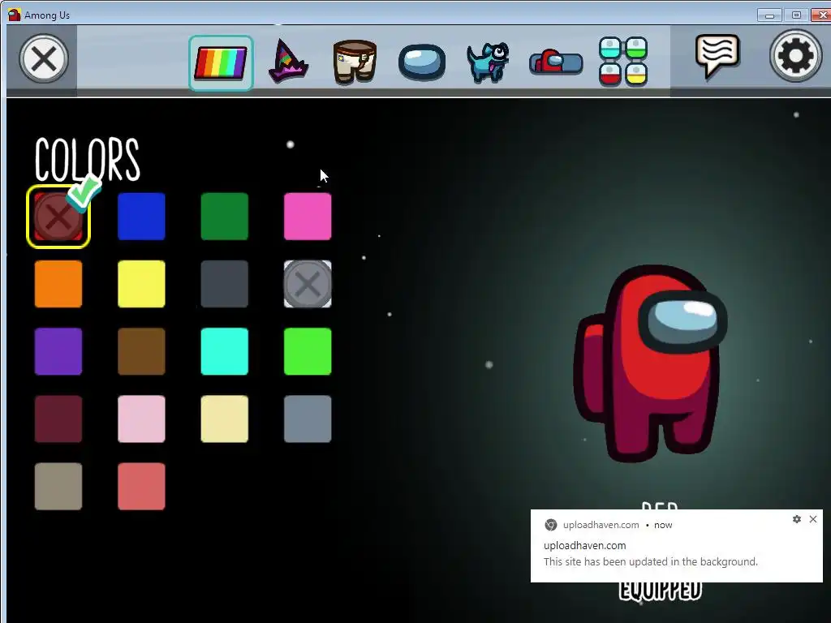Select the tan color swatch
The image size is (831, 623).
58,487
